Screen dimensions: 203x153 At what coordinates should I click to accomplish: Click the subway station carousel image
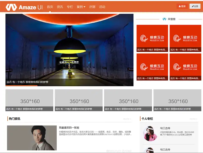coord(69,46)
